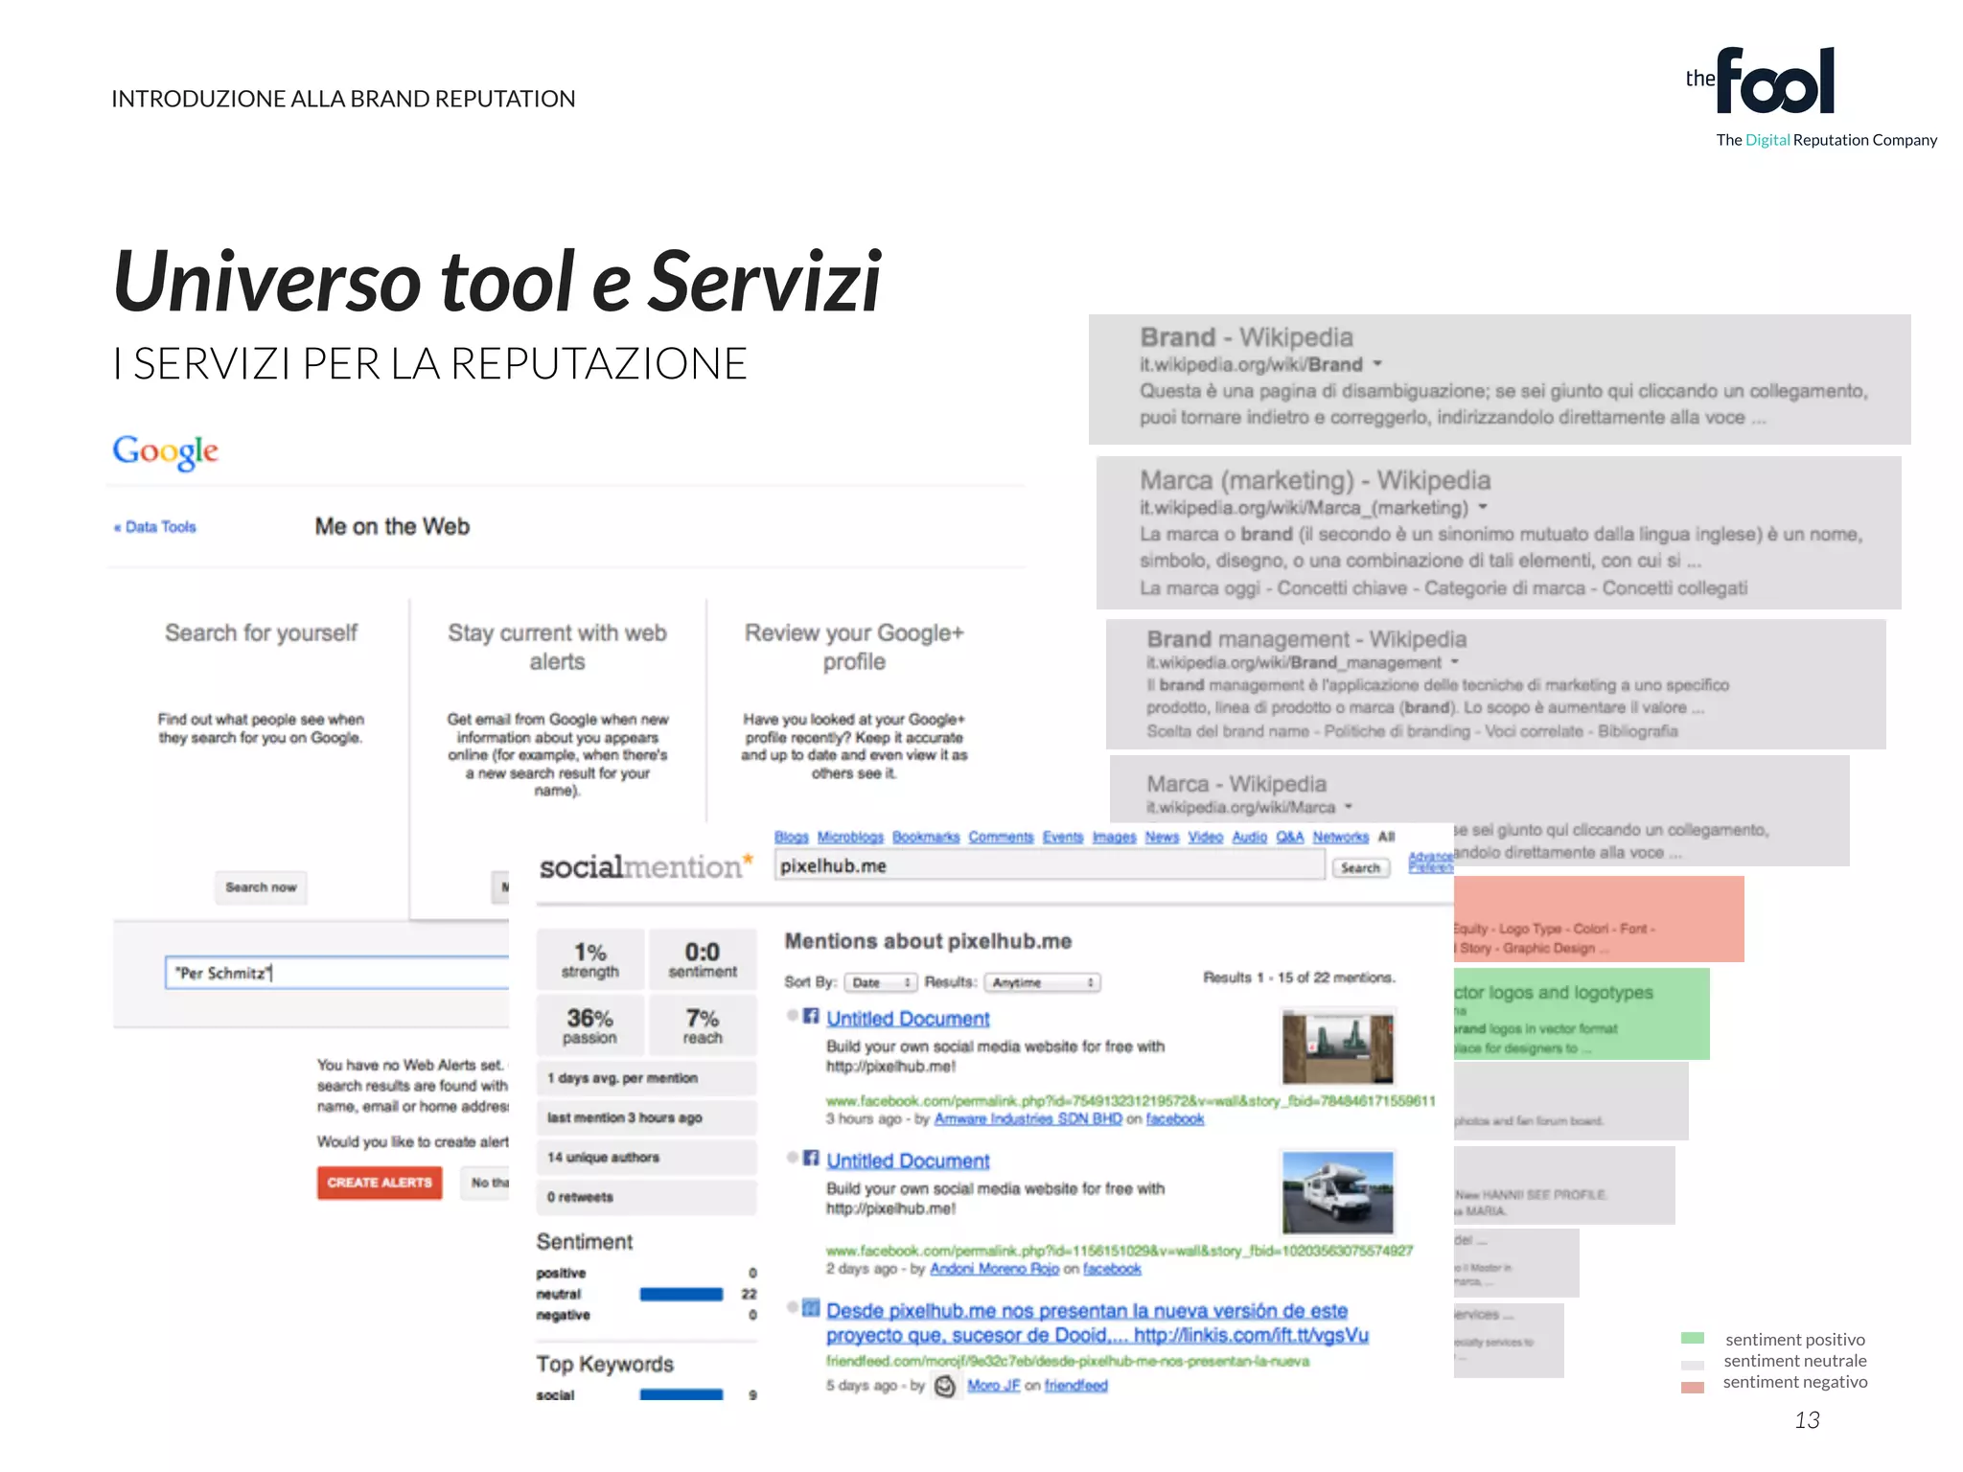Image resolution: width=1963 pixels, height=1472 pixels.
Task: Click the 7% reach tile
Action: click(703, 1026)
